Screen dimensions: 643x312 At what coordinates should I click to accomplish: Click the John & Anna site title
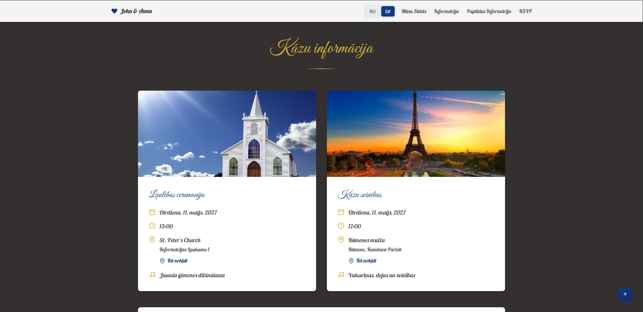(136, 11)
